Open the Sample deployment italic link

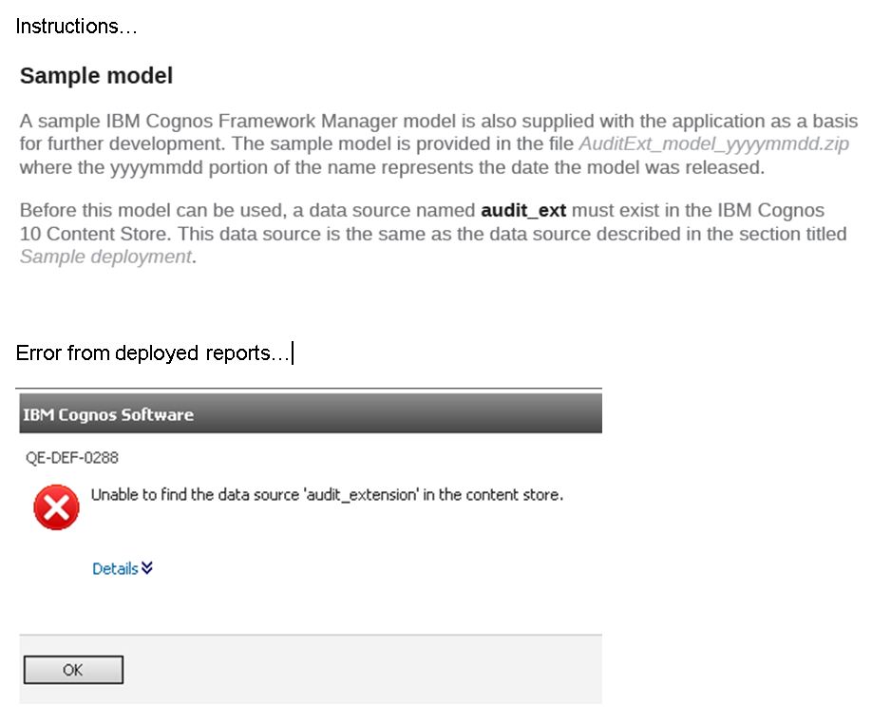click(x=105, y=257)
